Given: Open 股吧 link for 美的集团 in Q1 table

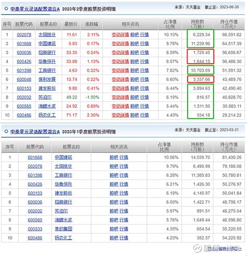Looking at the screenshot, I should coord(114,229).
